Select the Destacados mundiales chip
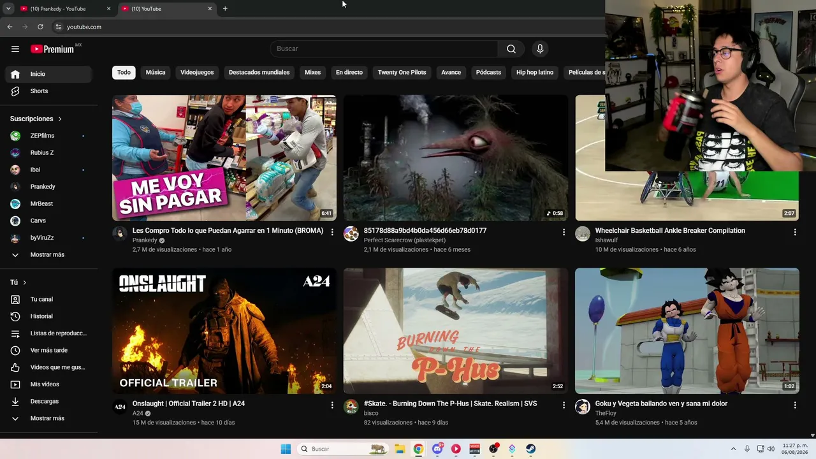This screenshot has height=459, width=816. (x=259, y=73)
